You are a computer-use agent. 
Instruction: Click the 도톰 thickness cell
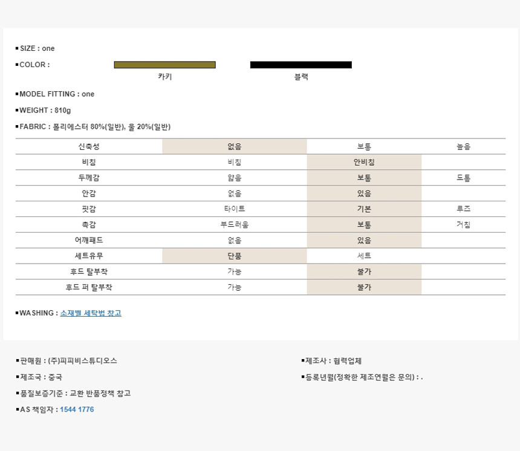[463, 178]
